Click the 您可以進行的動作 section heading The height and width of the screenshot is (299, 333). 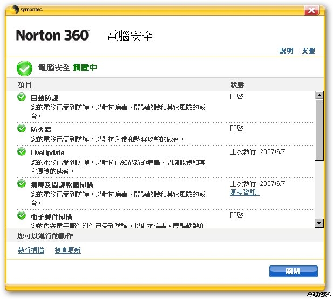point(45,236)
